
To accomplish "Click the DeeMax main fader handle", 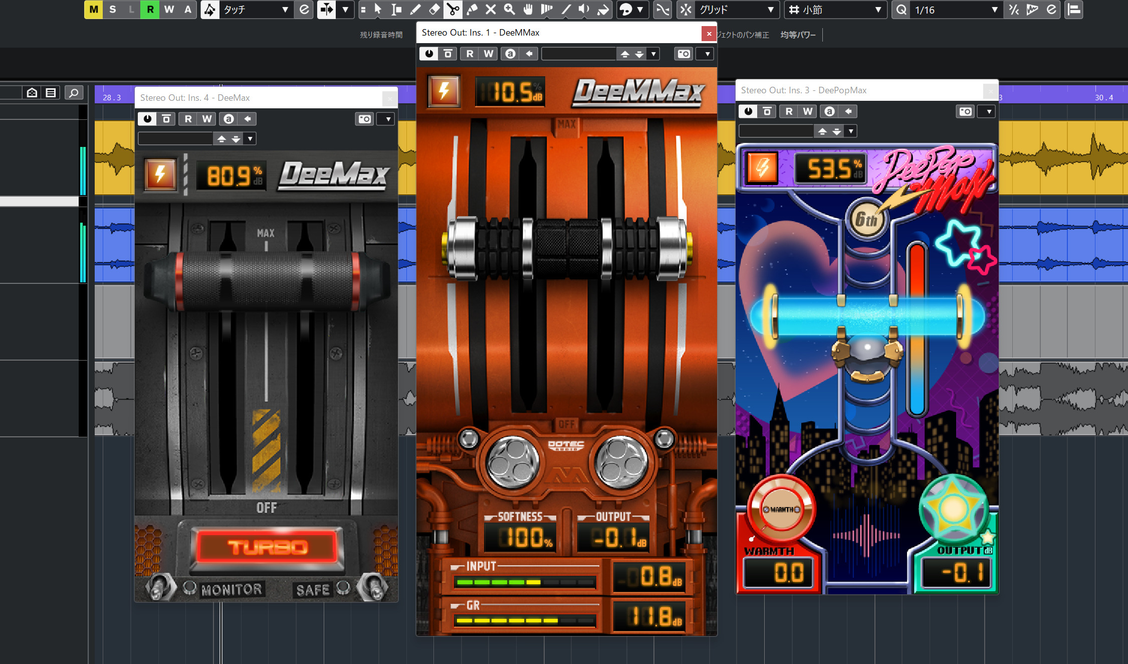I will [266, 281].
